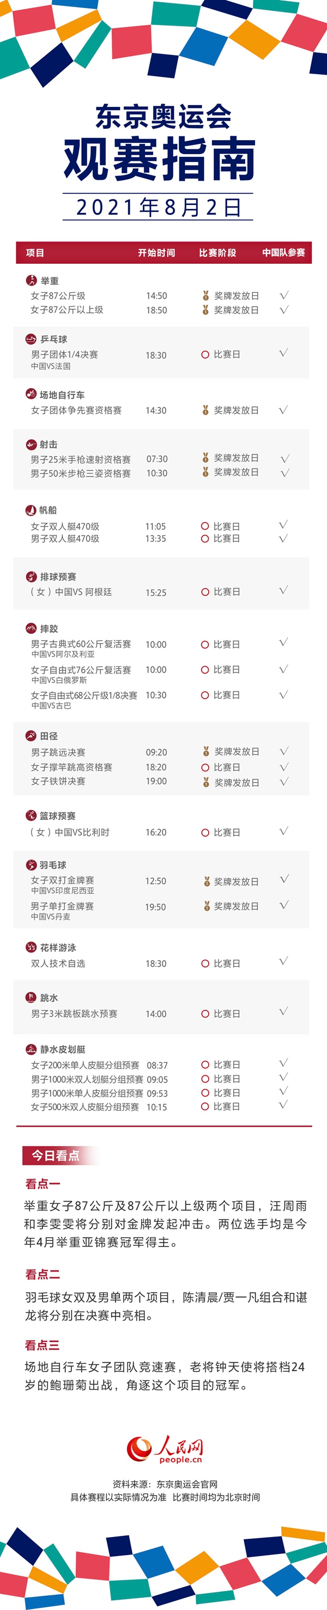Click the medal icon beside 女子铁饼决赛
This screenshot has width=327, height=1610.
pyautogui.click(x=205, y=782)
